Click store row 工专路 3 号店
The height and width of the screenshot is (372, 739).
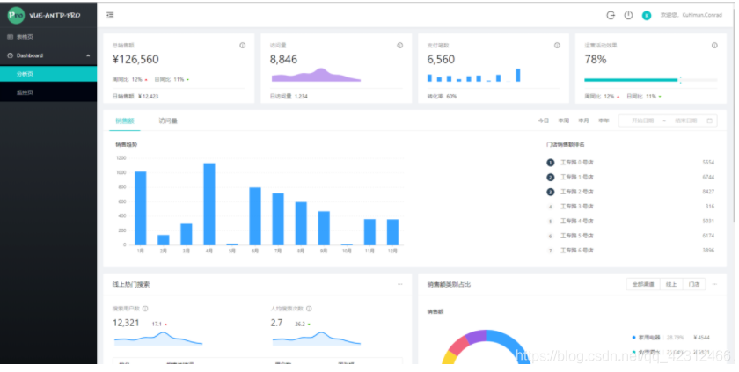coord(630,207)
